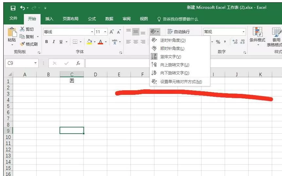Switch to the 视图 tab

pyautogui.click(x=144, y=19)
